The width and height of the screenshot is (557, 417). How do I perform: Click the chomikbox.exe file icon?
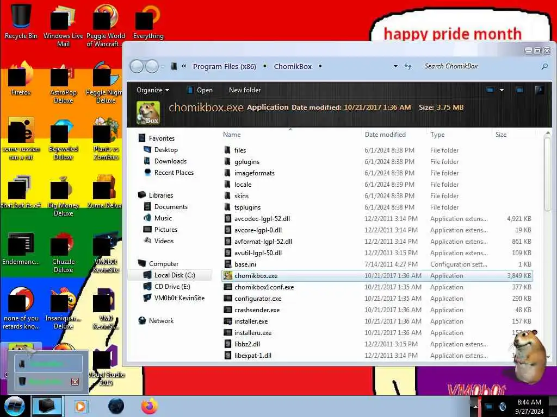228,275
